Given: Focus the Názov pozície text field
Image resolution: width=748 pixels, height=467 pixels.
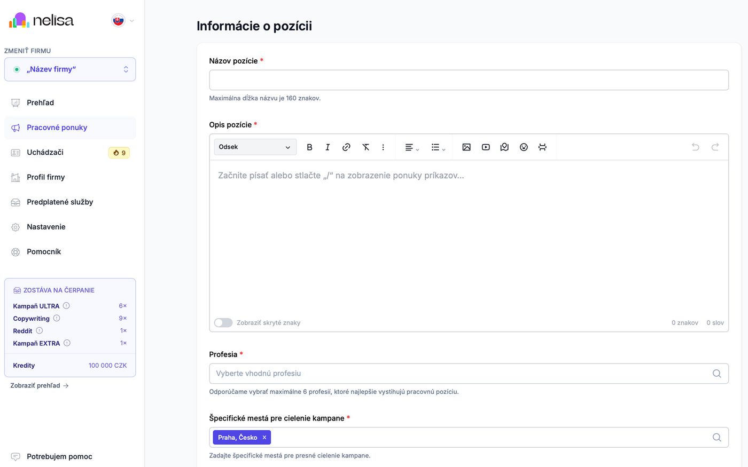Looking at the screenshot, I should (469, 80).
